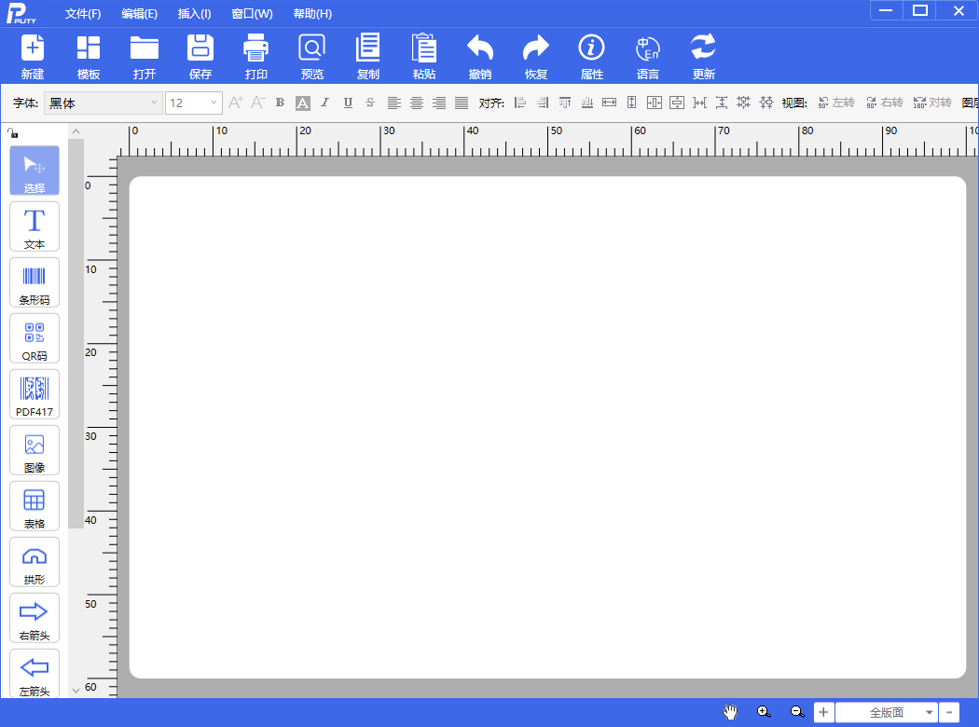Click plus button beside zoom box
The image size is (979, 727).
[823, 712]
